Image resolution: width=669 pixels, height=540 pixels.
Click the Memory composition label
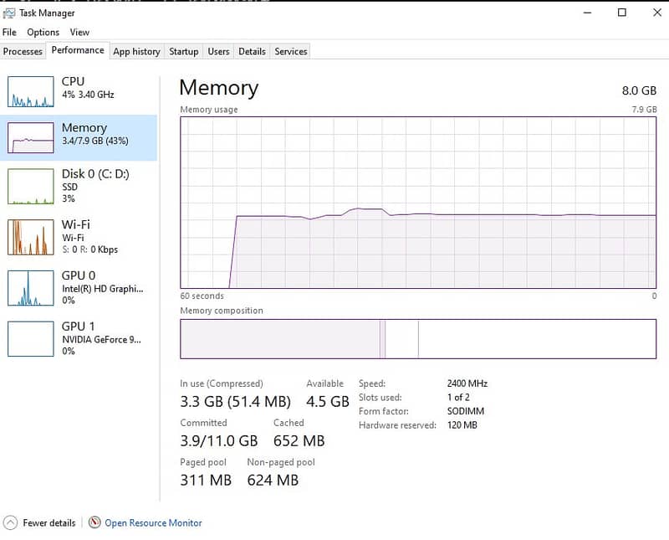pos(222,311)
